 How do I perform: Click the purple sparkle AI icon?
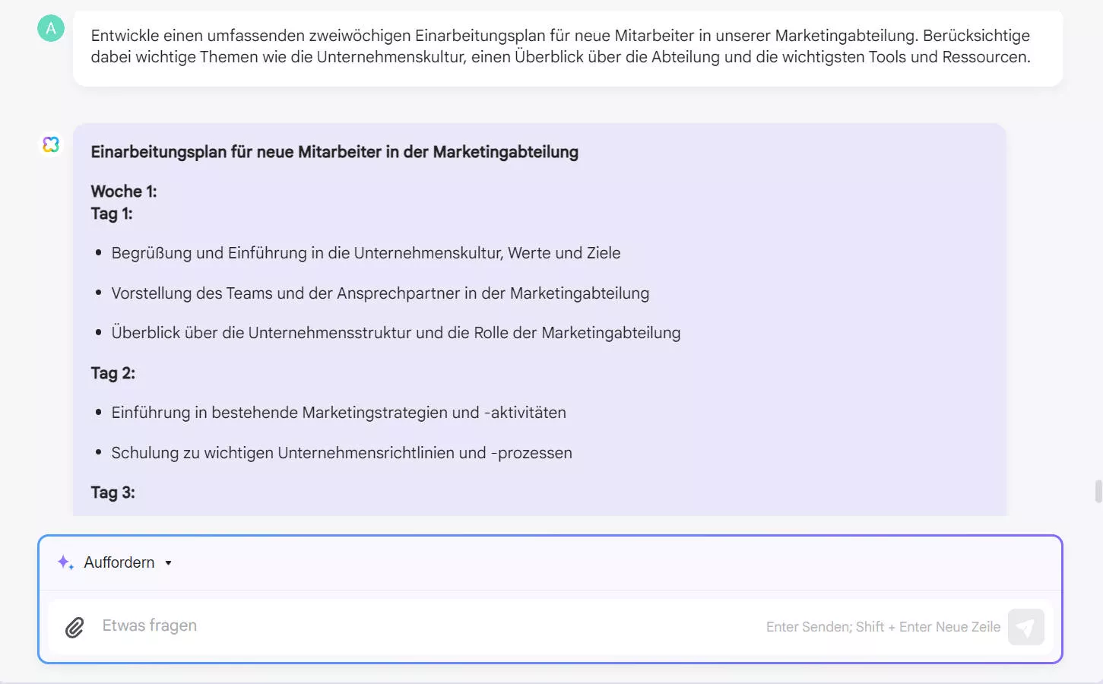coord(64,562)
